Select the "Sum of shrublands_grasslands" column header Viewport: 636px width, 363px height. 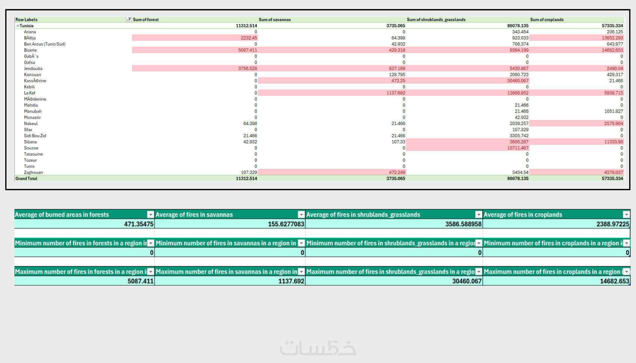pos(436,20)
